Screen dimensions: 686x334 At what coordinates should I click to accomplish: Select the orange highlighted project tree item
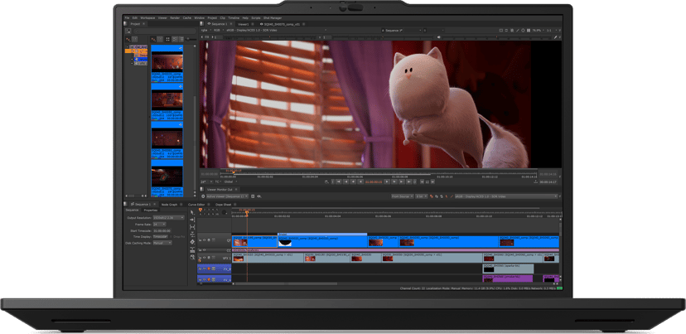pos(137,51)
